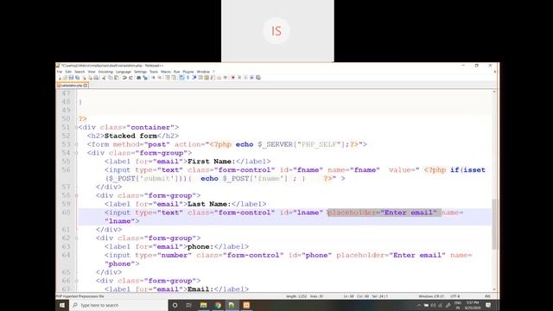Click the vertical scrollbar thumb in the editor
Image resolution: width=553 pixels, height=311 pixels.
[x=494, y=224]
